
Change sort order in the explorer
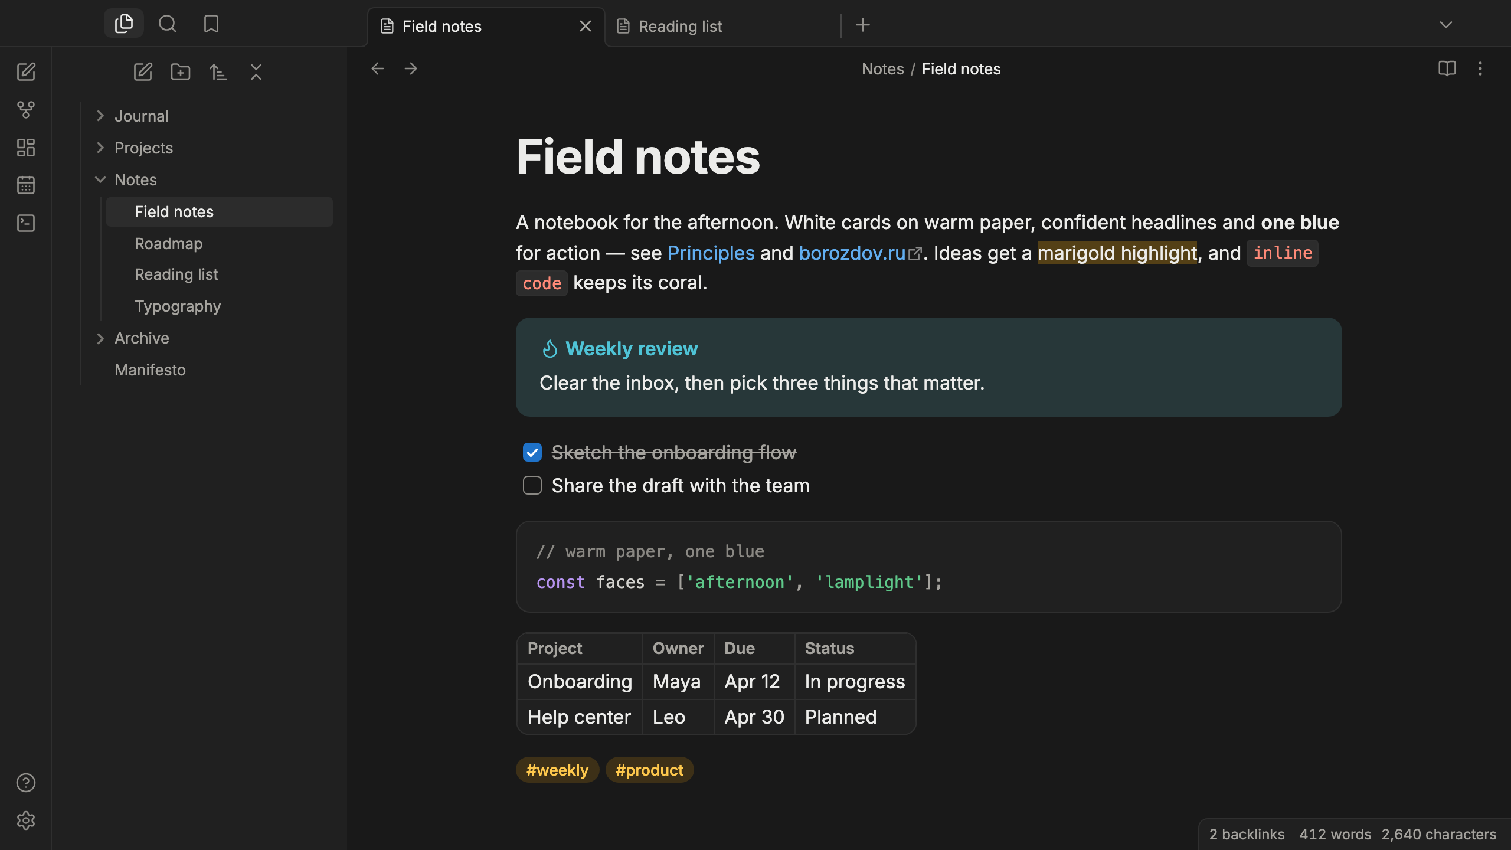[x=218, y=72]
